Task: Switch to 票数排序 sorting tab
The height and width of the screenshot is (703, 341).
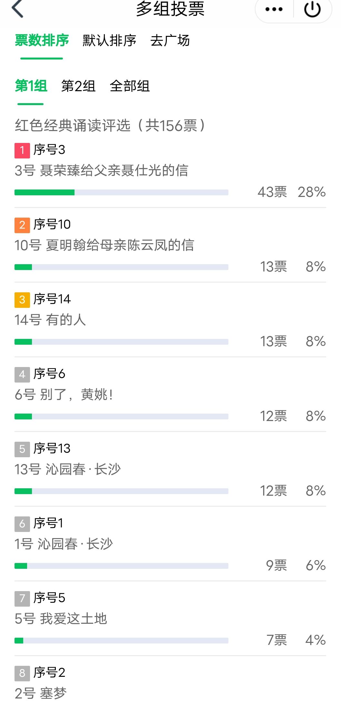Action: (x=42, y=41)
